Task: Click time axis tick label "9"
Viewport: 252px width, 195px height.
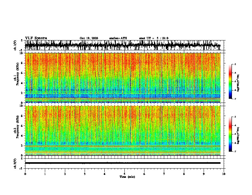Action: coord(204,174)
